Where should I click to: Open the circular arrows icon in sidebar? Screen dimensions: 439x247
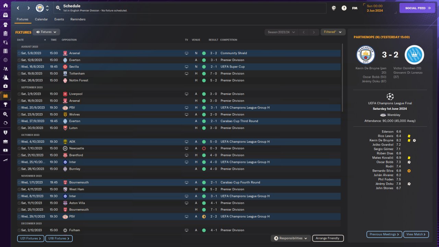5,123
